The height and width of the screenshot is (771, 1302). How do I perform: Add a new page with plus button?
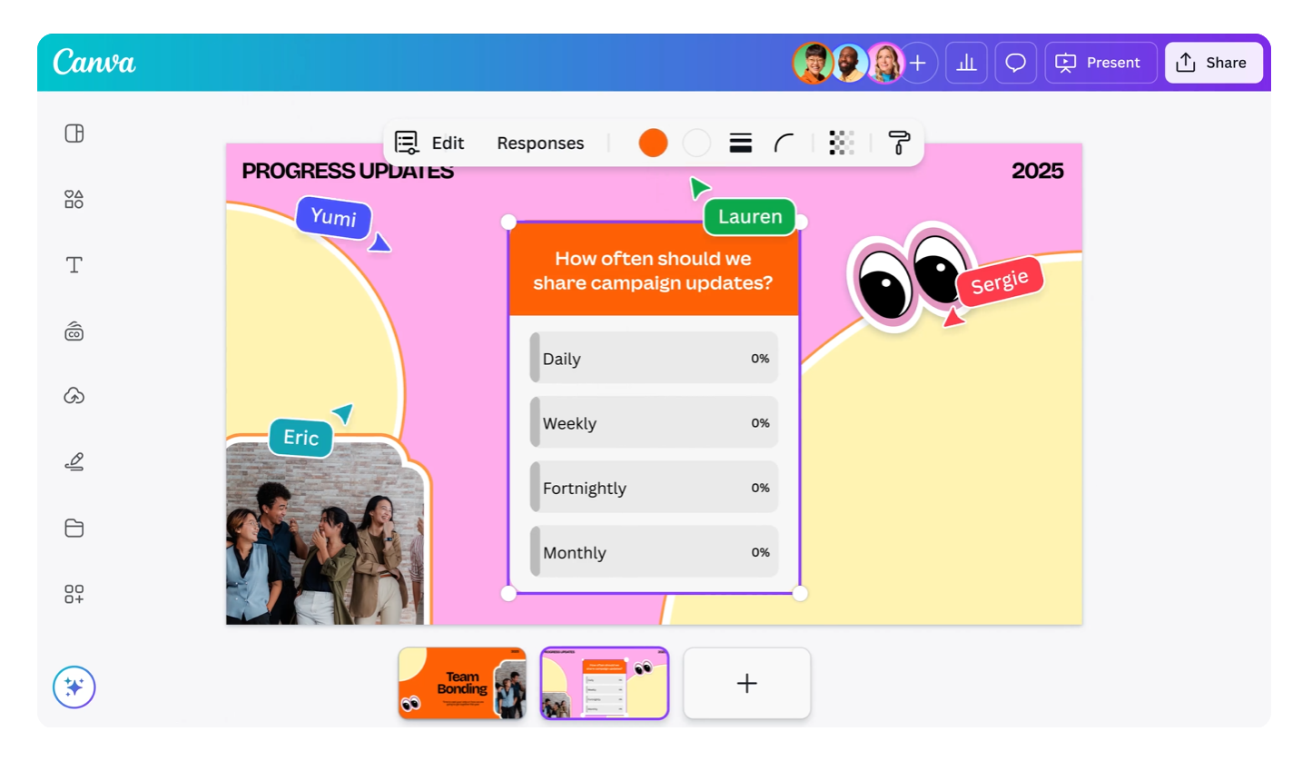746,683
